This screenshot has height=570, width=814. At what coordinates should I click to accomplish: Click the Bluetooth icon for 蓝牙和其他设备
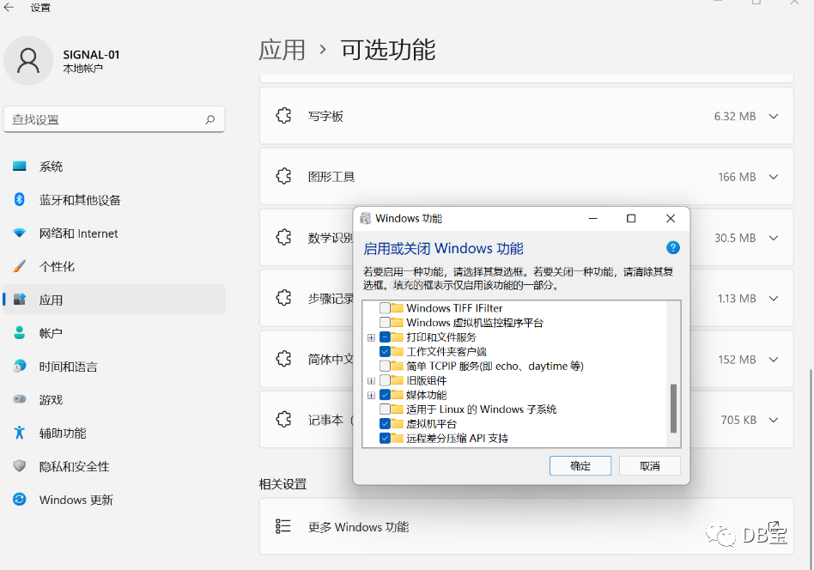(x=19, y=199)
